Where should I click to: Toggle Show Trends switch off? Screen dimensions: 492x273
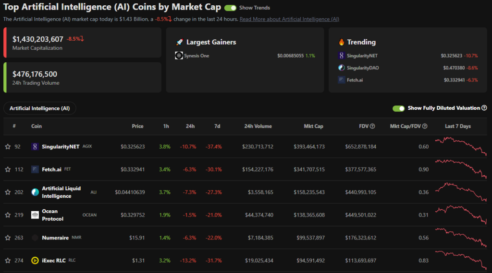point(230,8)
